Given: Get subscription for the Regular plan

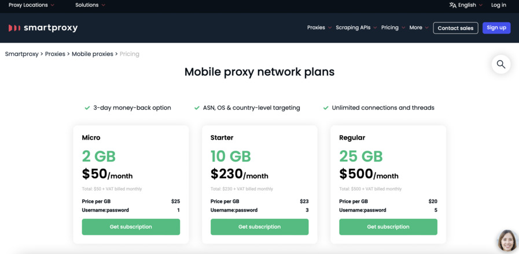Looking at the screenshot, I should click(x=388, y=227).
